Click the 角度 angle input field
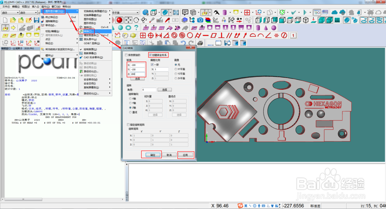386x209 pixels. coord(149,90)
